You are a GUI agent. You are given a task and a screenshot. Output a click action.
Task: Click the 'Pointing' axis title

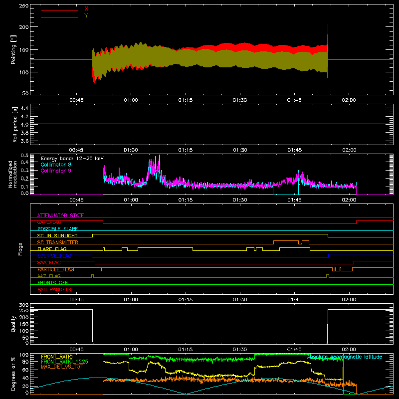tap(13, 49)
